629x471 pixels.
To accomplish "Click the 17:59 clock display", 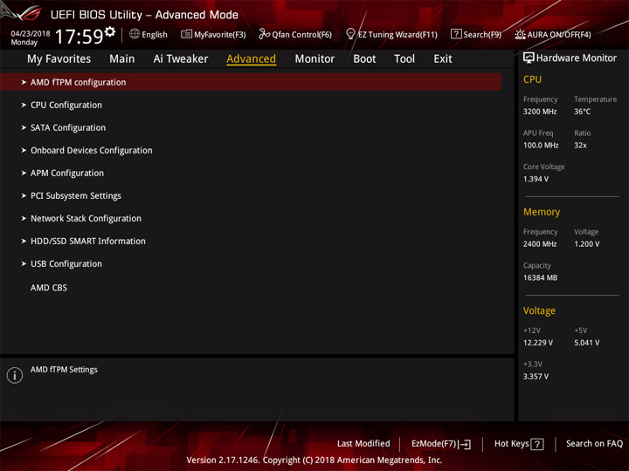I will click(x=79, y=37).
